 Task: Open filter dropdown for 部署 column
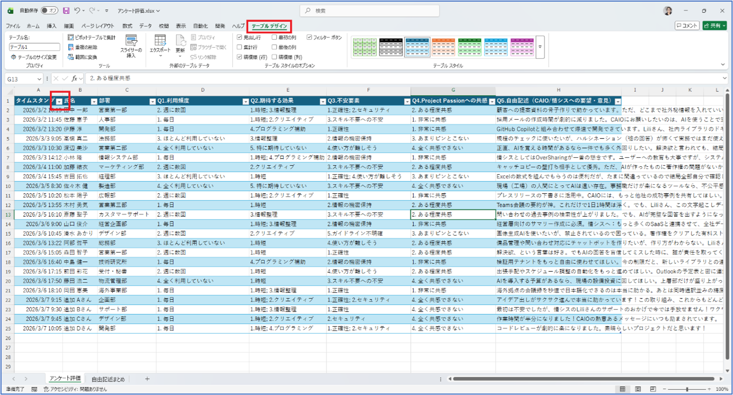[x=152, y=101]
